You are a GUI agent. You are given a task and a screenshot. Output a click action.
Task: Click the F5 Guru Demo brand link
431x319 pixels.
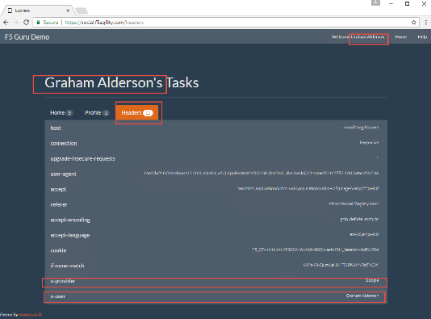(x=27, y=37)
